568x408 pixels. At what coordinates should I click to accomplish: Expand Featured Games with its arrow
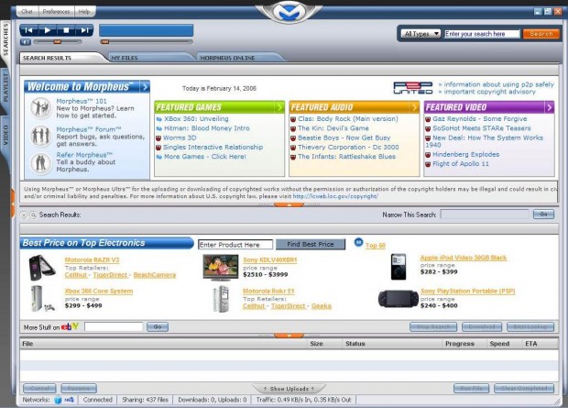point(279,107)
